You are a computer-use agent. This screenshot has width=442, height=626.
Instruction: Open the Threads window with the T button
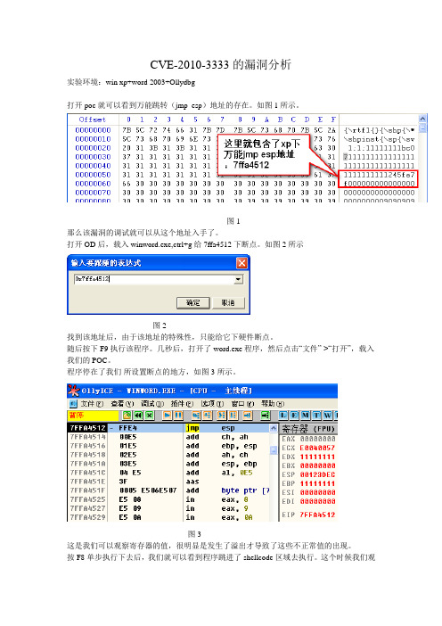pos(316,416)
